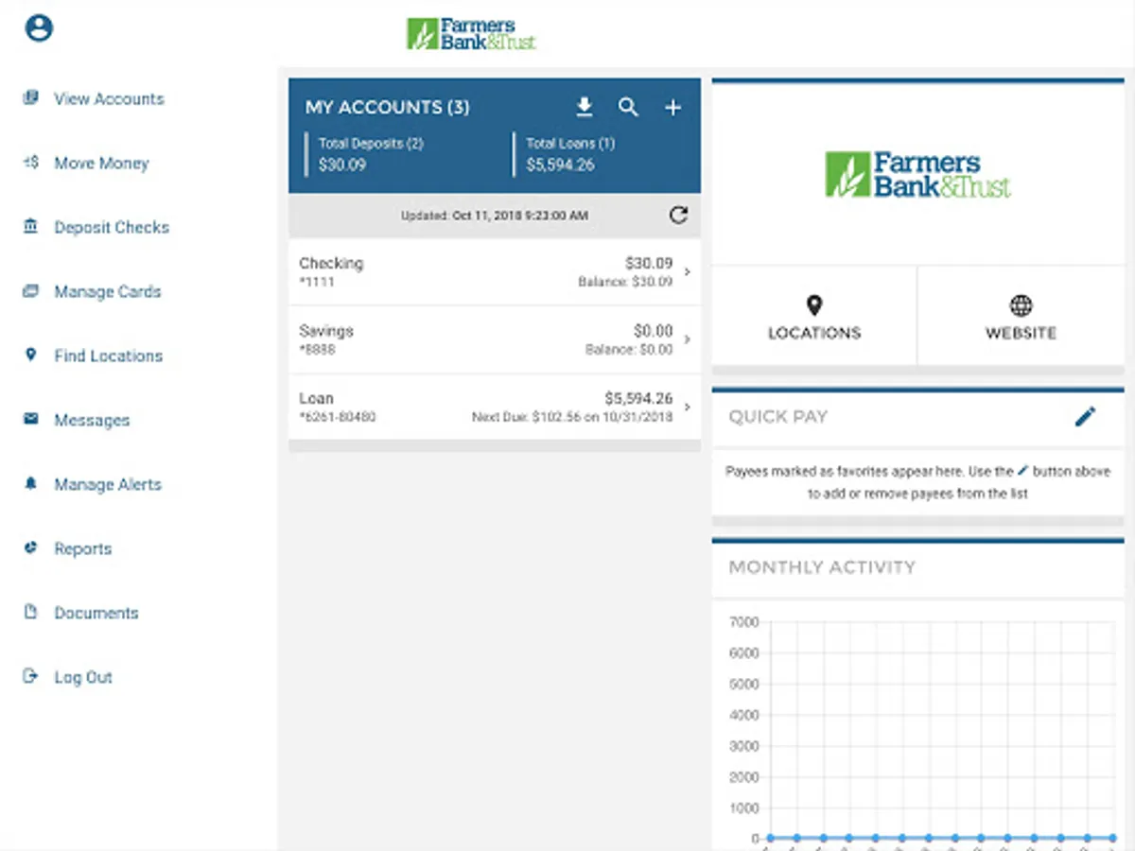This screenshot has width=1135, height=851.
Task: Add an account with the plus icon
Action: (672, 108)
